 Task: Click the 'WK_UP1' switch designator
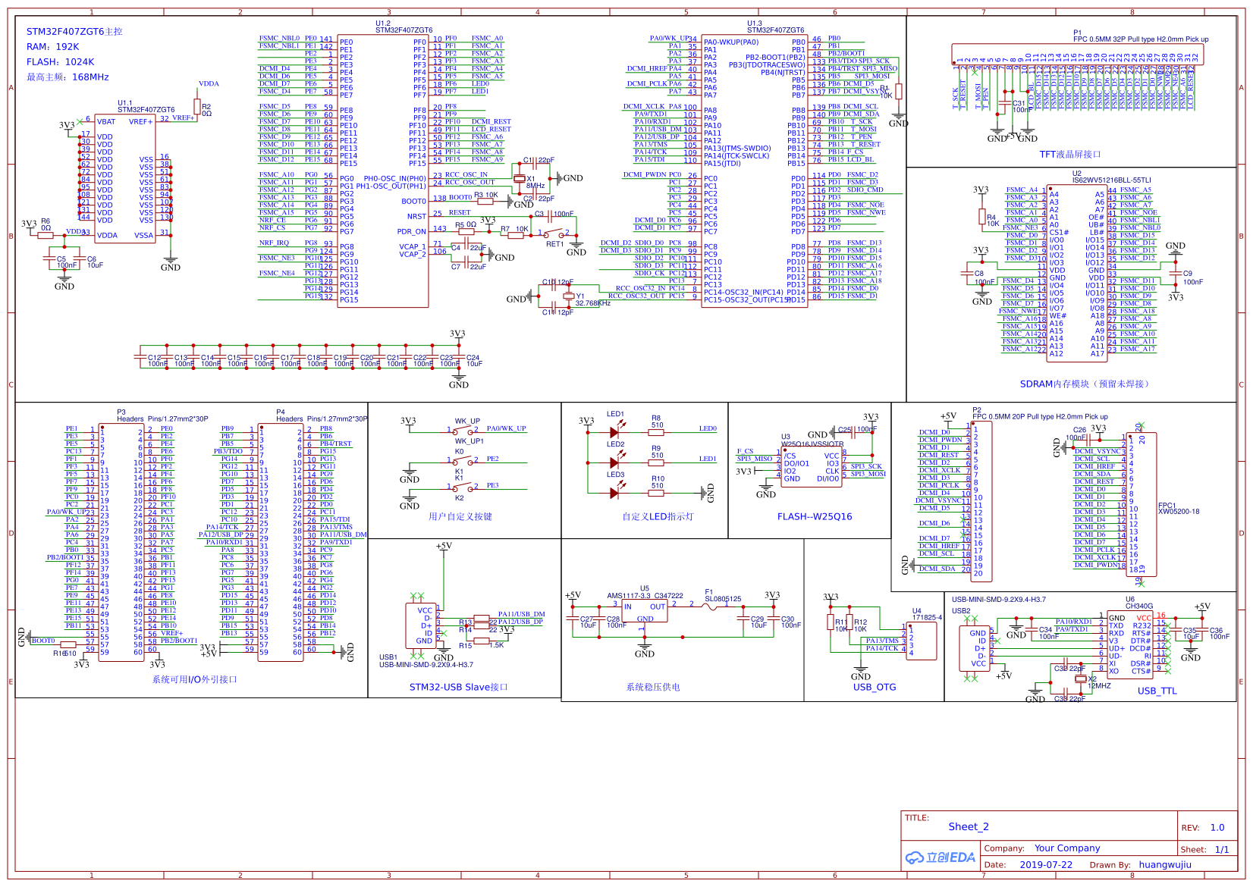coord(469,440)
